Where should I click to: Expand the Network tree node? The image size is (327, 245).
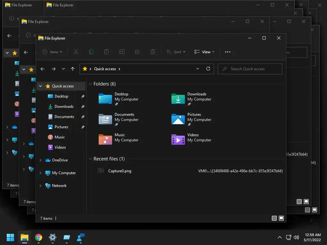(41, 186)
